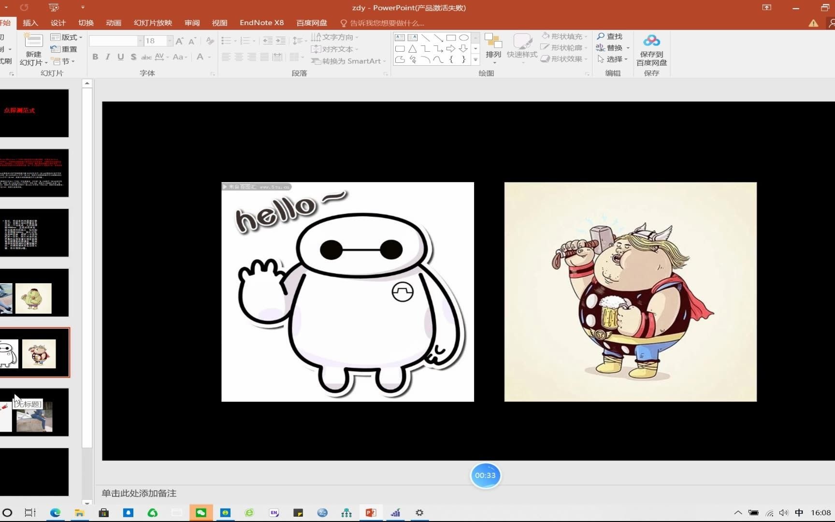Toggle align text right

click(252, 57)
